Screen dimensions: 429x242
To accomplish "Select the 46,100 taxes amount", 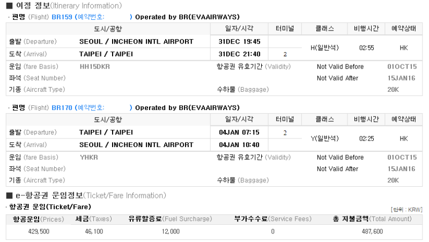I will pos(94,231).
